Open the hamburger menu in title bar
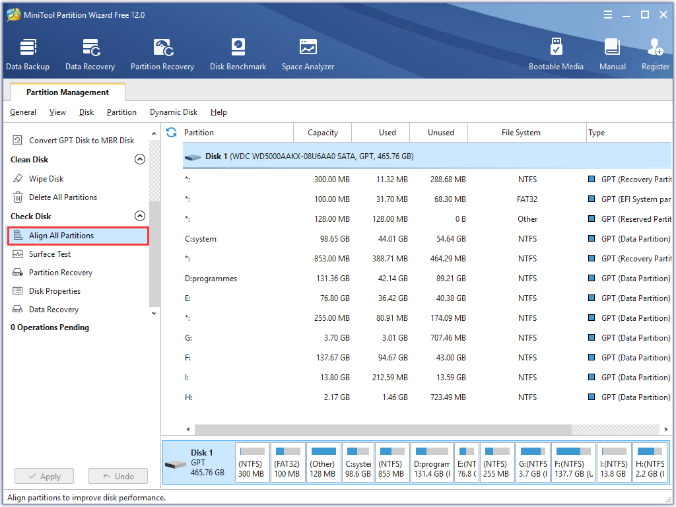Viewport: 676px width, 507px height. pyautogui.click(x=608, y=15)
